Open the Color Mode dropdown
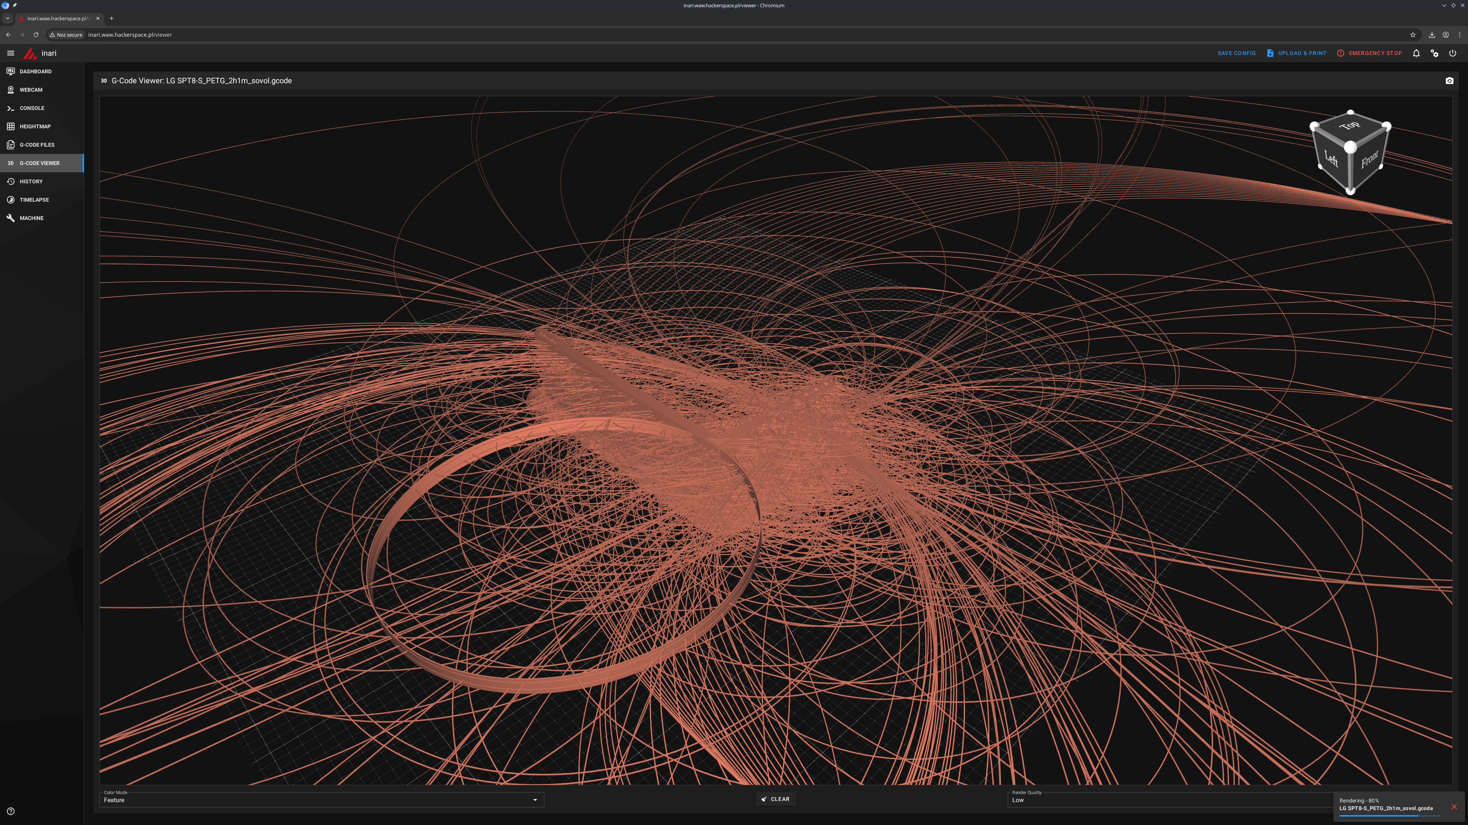Viewport: 1468px width, 825px height. [322, 799]
